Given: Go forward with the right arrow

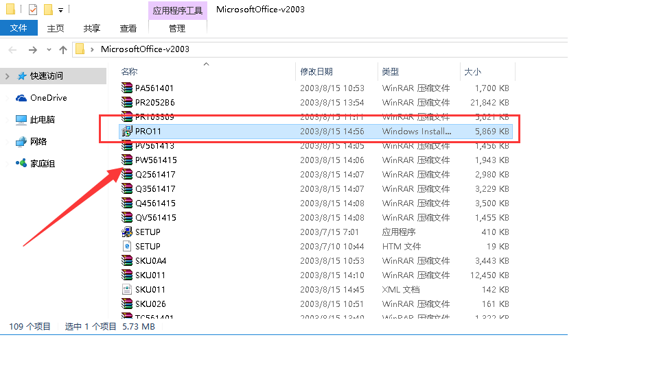Looking at the screenshot, I should (x=33, y=50).
